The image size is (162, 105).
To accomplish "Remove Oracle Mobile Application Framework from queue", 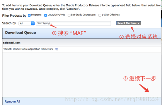I will (57, 49).
